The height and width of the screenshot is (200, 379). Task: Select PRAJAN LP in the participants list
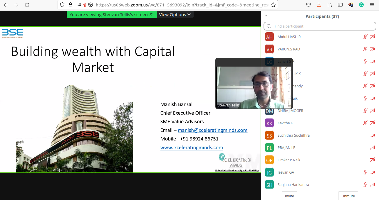click(286, 148)
